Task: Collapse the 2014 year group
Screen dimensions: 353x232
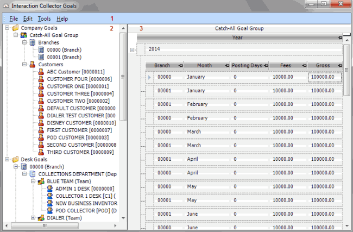Action: click(133, 49)
